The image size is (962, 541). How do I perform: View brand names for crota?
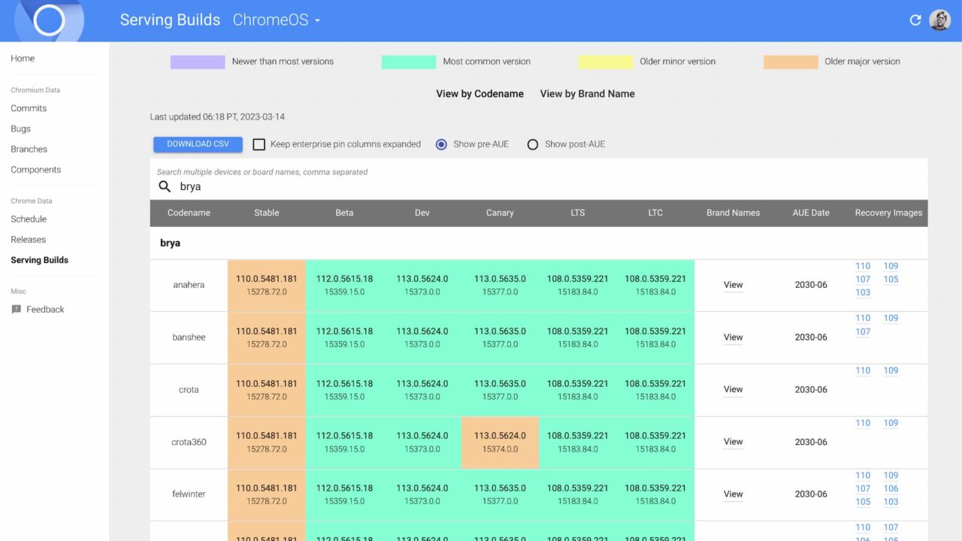(733, 389)
